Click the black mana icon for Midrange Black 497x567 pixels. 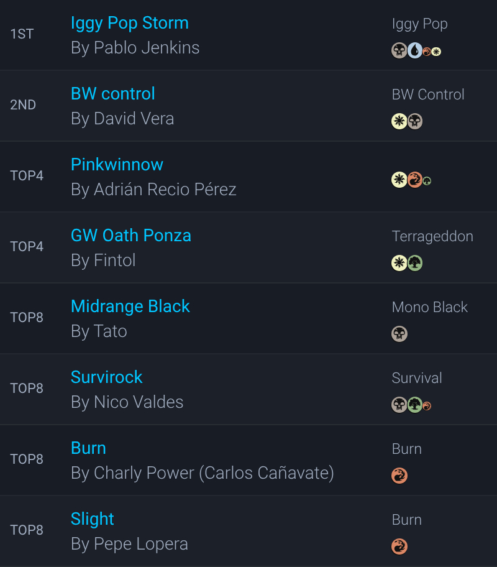point(399,334)
